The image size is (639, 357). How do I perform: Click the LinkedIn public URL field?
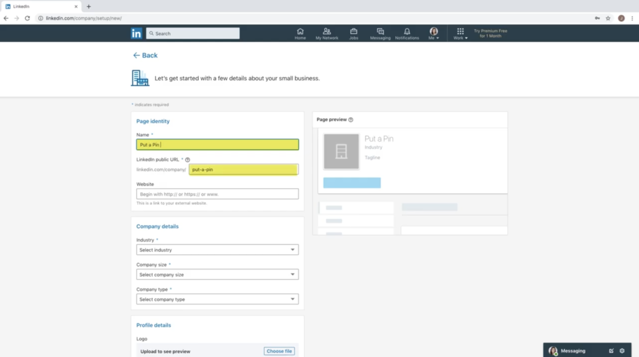(x=243, y=170)
